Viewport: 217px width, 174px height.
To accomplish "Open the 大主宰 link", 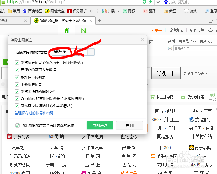I will tap(156, 30).
